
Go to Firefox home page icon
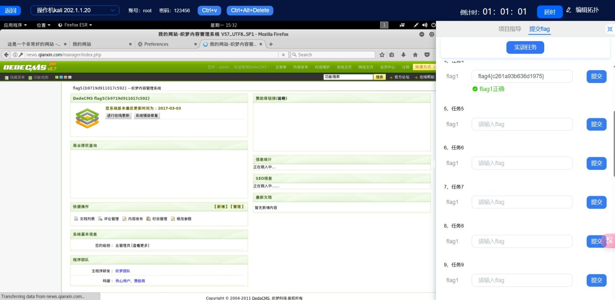click(x=415, y=55)
